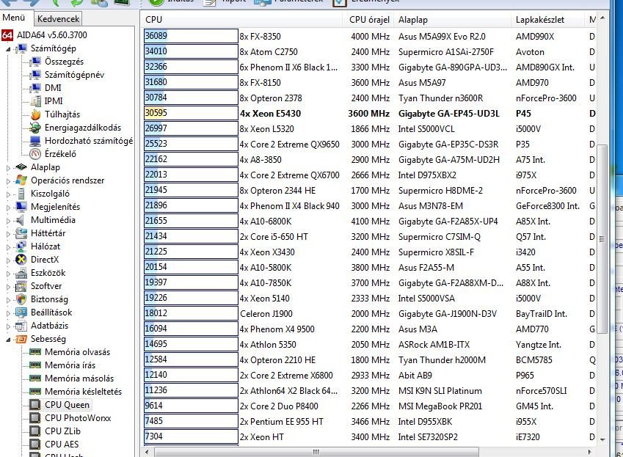Open Memória másolás benchmark
This screenshot has height=457, width=623.
[x=79, y=379]
